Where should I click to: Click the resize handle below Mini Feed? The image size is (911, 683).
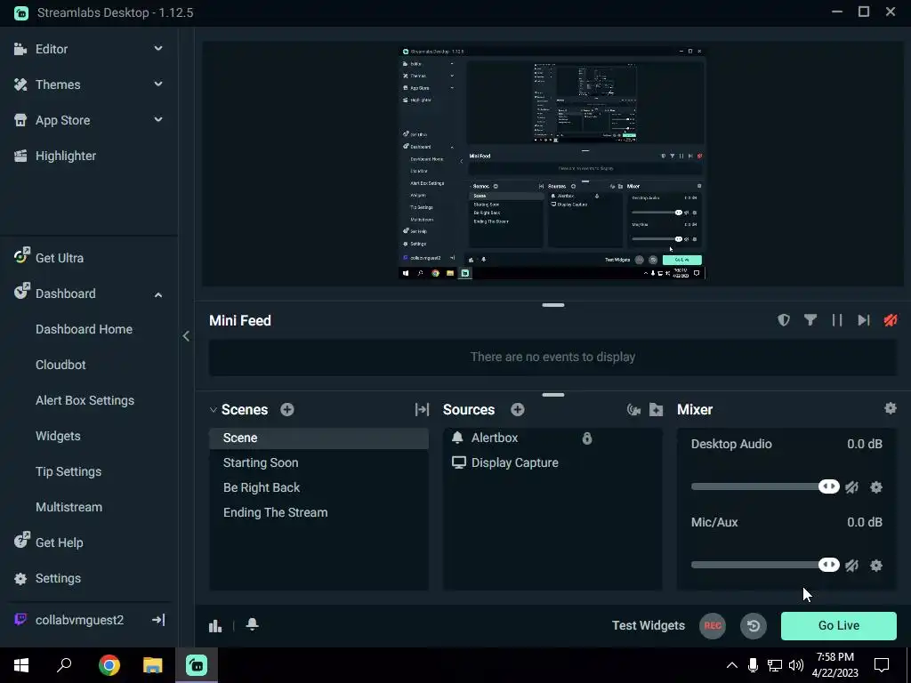553,395
